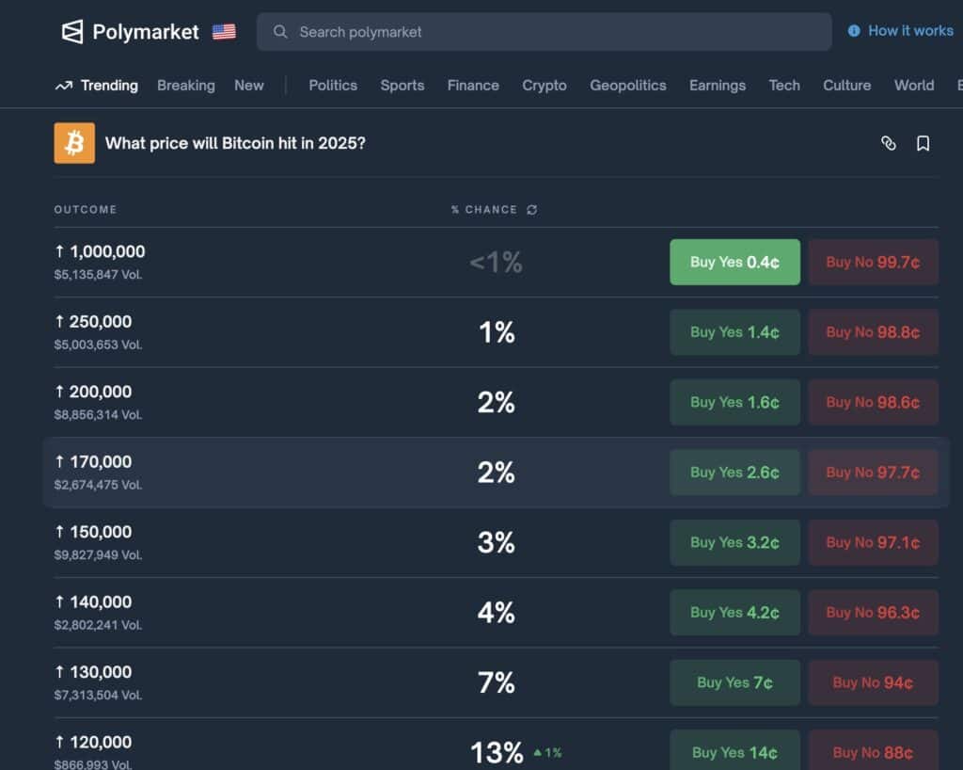Buy No 98.6¢ on 200,000 outcome
This screenshot has width=963, height=770.
coord(873,403)
